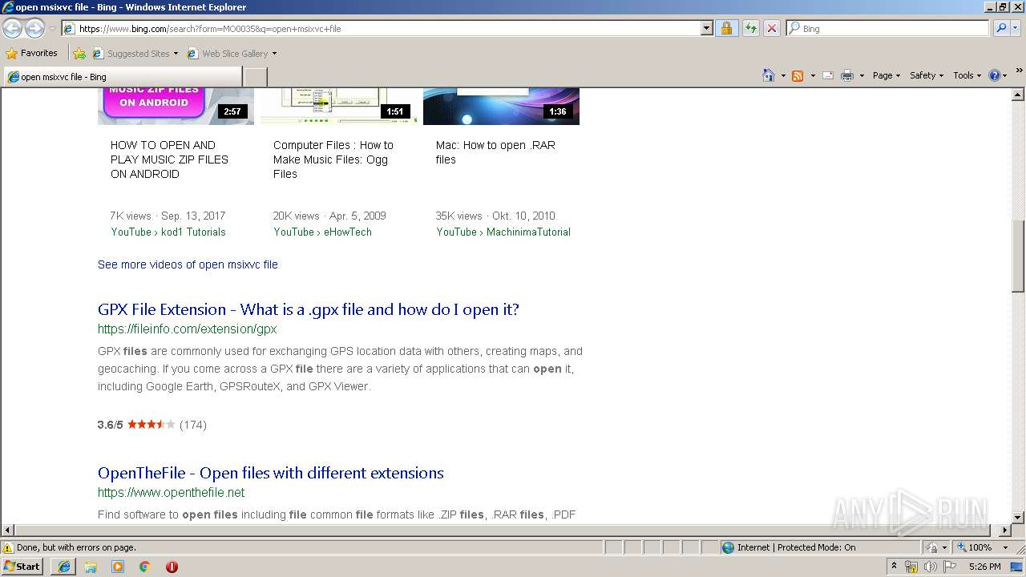1026x577 pixels.
Task: Open the Tools menu
Action: coord(967,75)
